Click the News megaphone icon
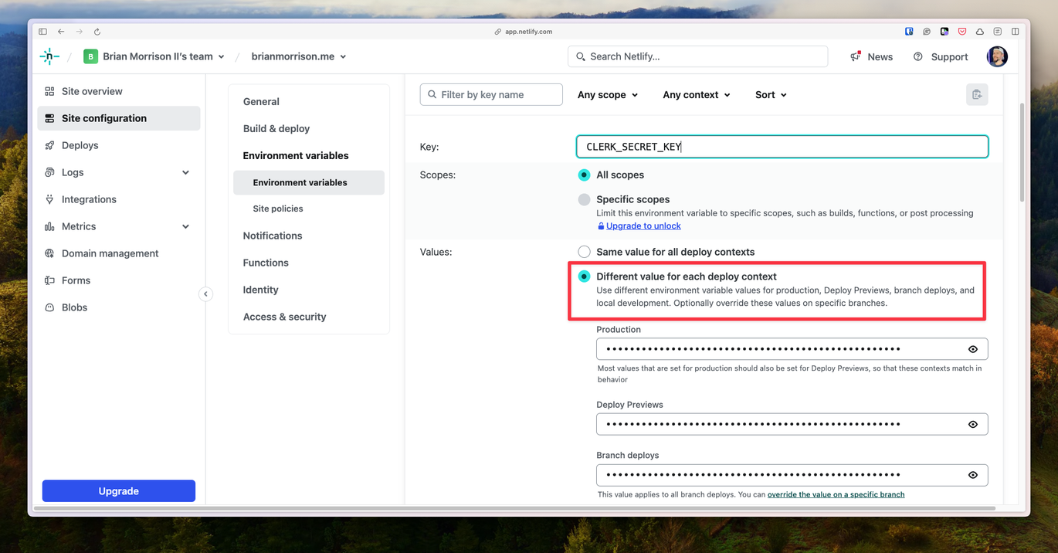Viewport: 1058px width, 553px height. point(856,56)
